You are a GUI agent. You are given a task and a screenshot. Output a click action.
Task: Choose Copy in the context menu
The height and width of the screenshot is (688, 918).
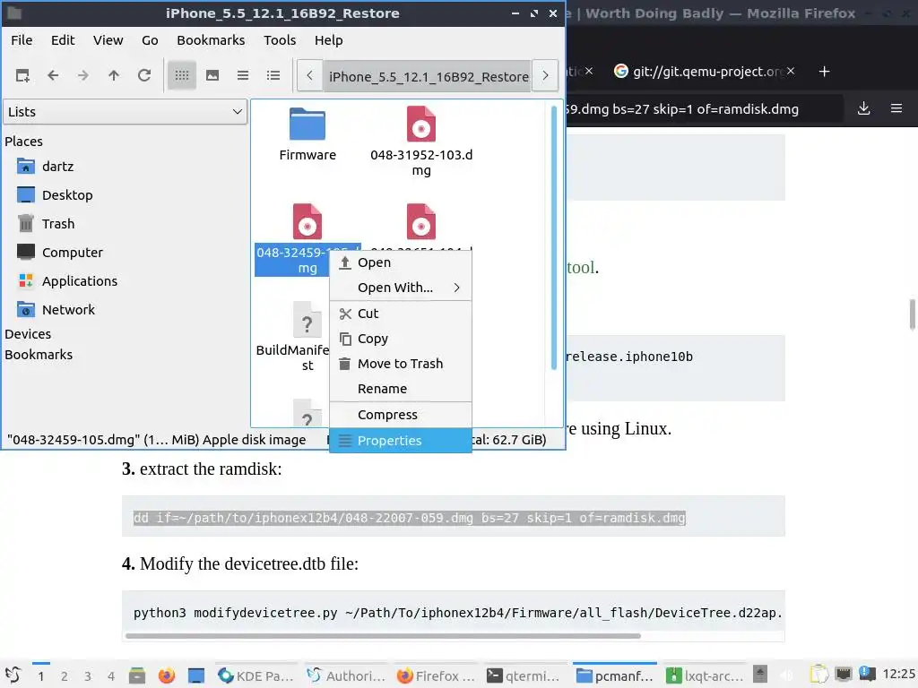401,339
